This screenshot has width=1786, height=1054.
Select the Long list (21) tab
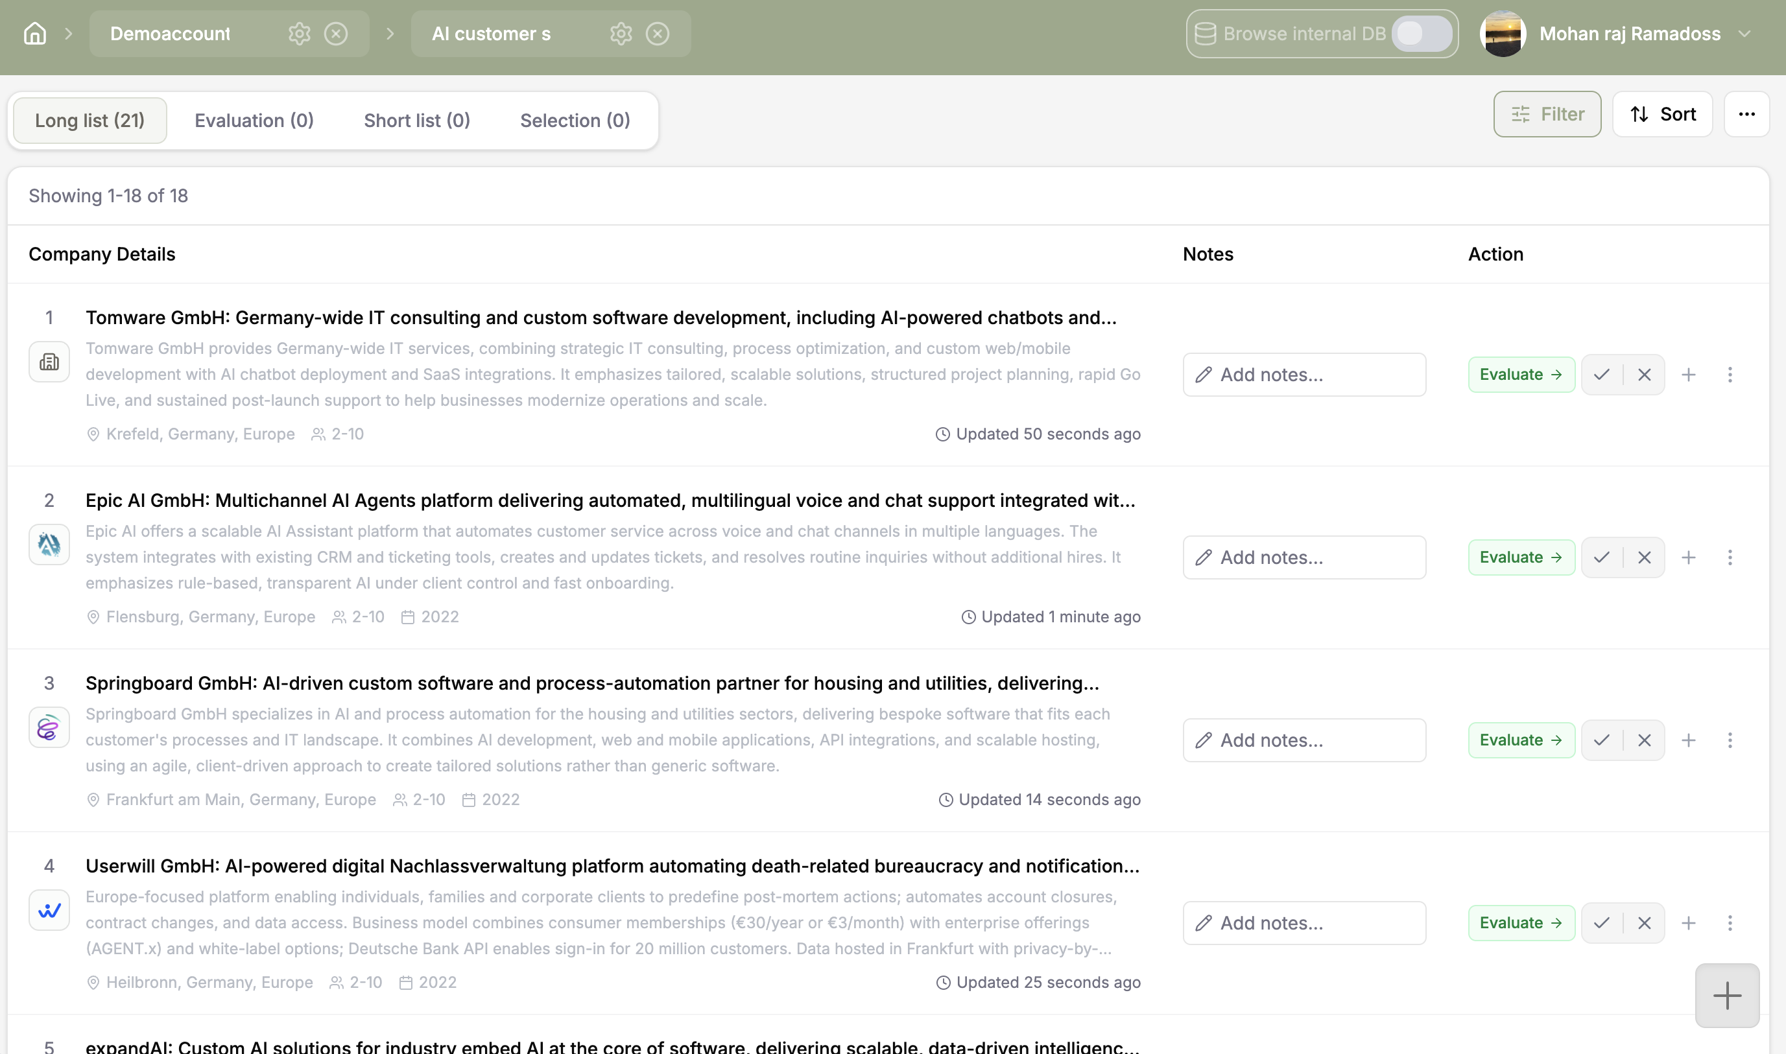point(89,121)
